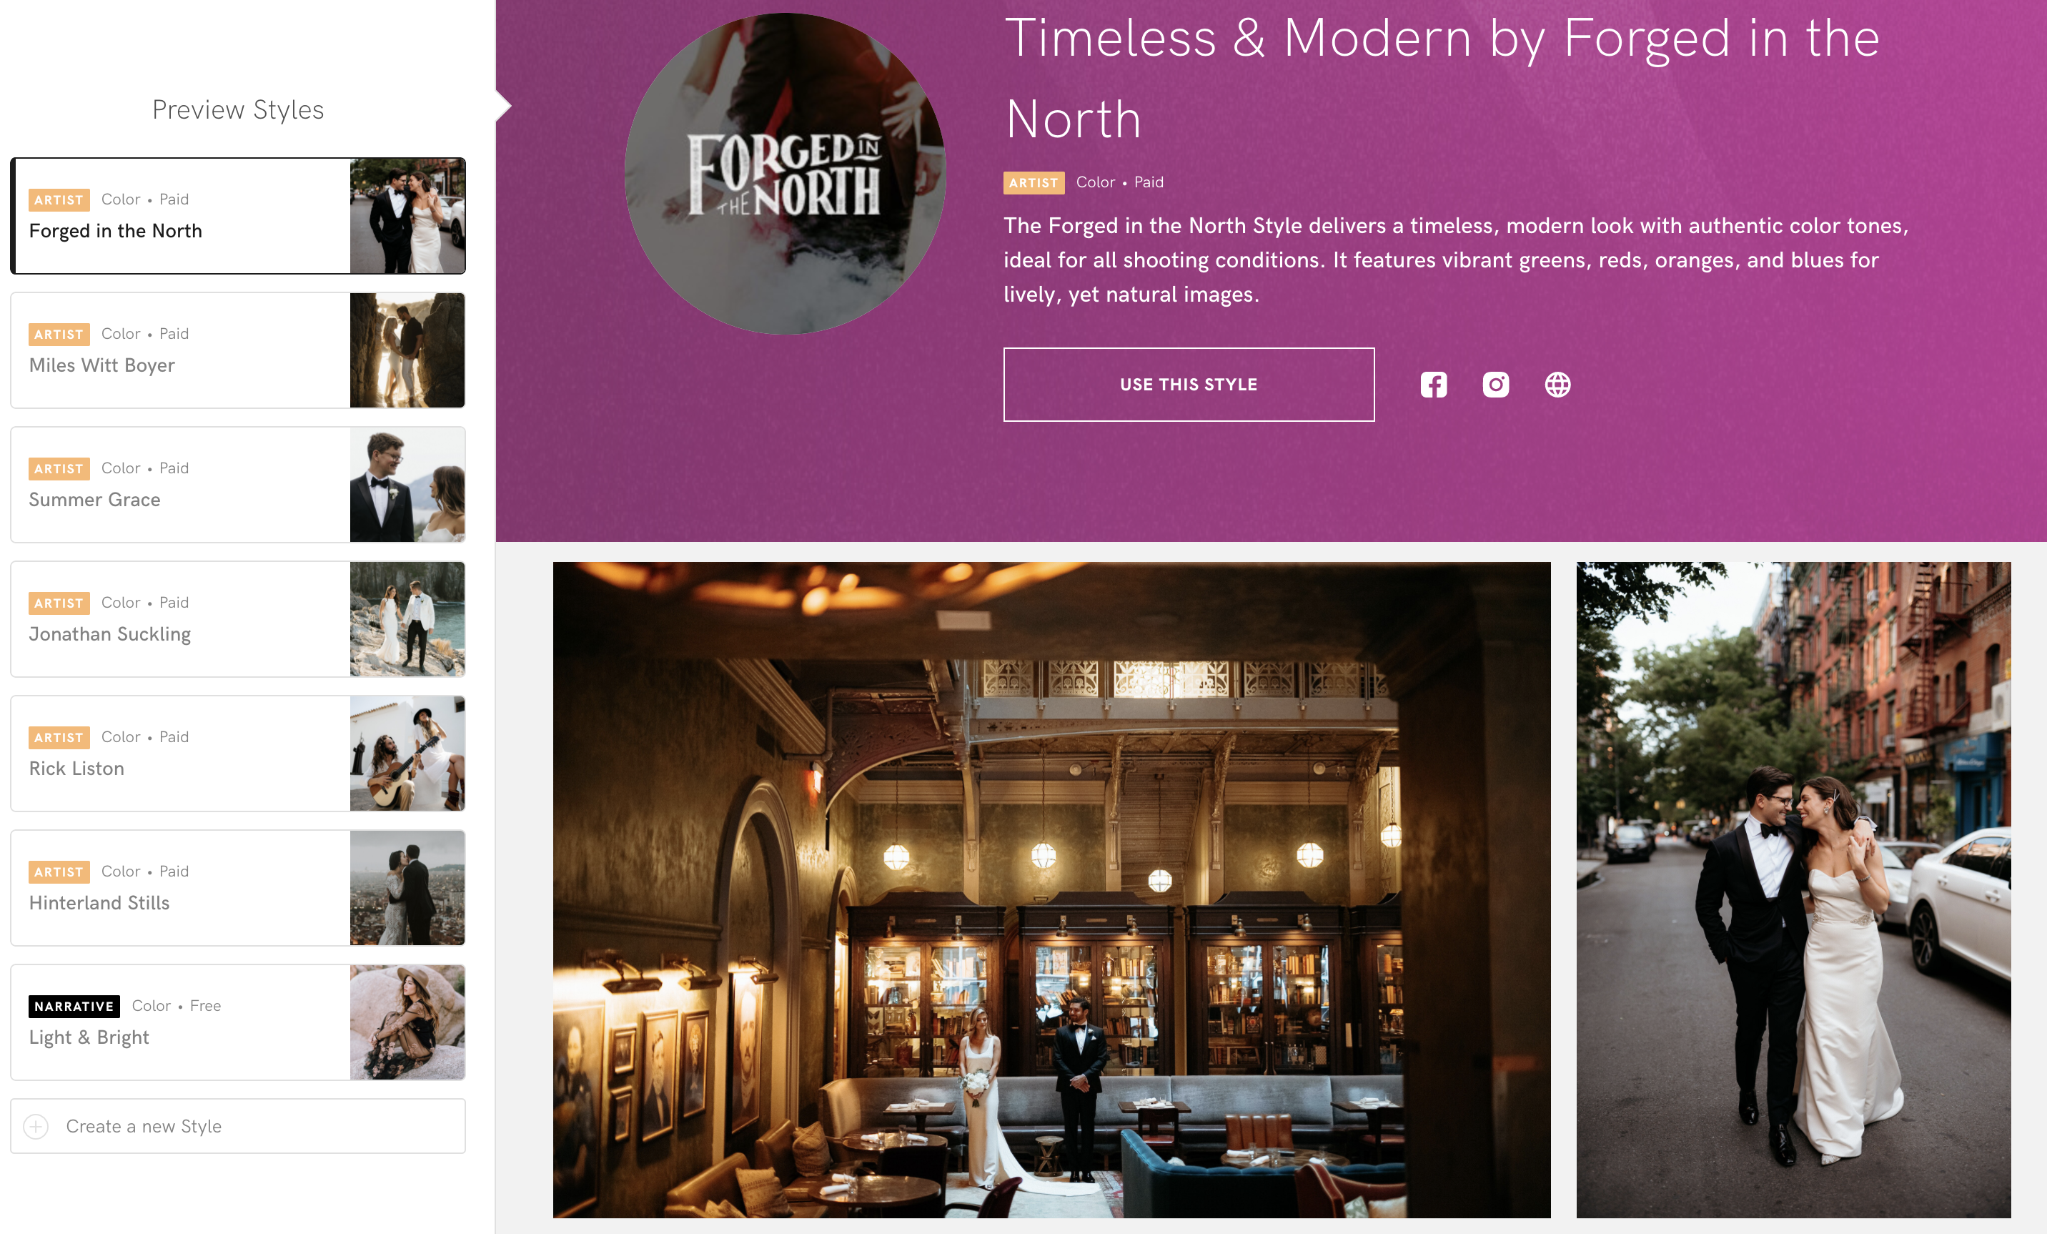Click the Miles Witt Boyer preview thumbnail
Image resolution: width=2047 pixels, height=1234 pixels.
[x=407, y=350]
